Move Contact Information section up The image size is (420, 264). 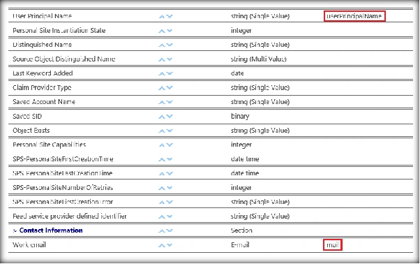point(162,230)
